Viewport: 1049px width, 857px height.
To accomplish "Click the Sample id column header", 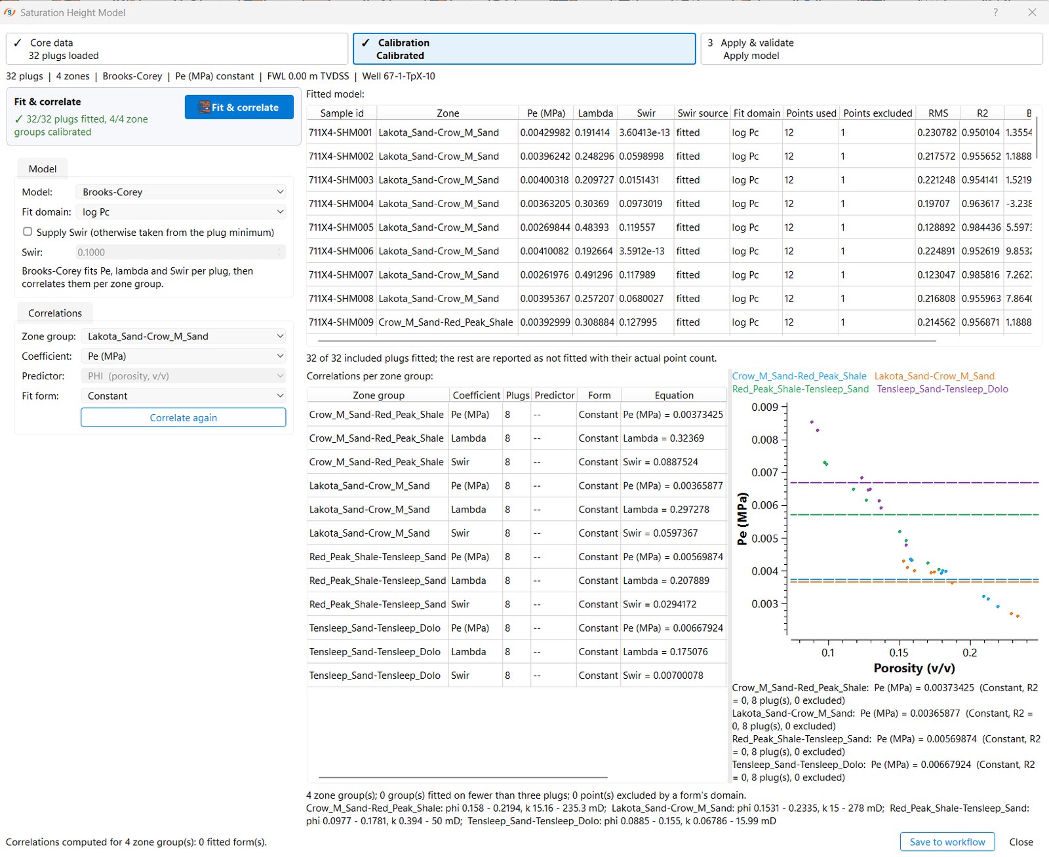I will click(342, 113).
